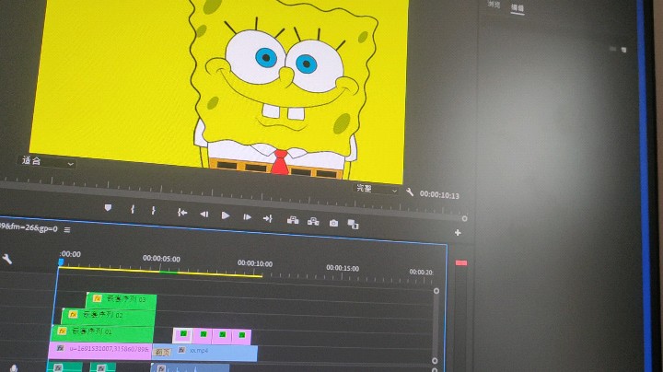
Task: Open Timeline display settings wrench
Action: point(6,259)
